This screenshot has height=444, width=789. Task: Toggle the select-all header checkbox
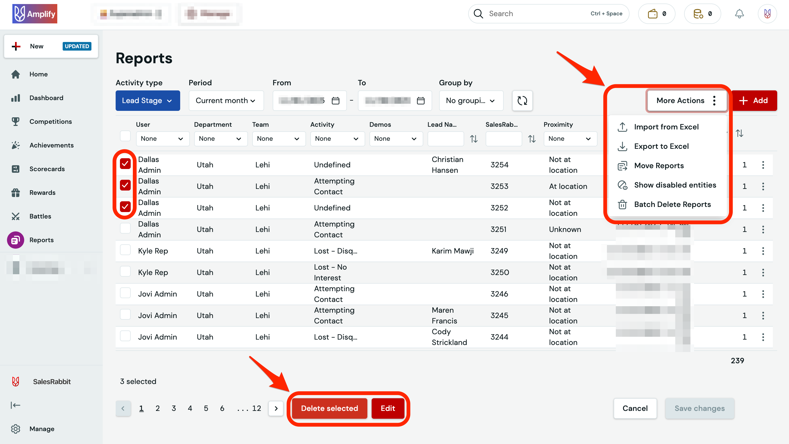125,136
